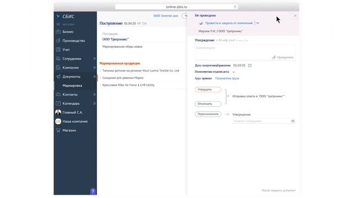Click supplier name ООО "Цитроникс"
Viewport: 353px width, 198px height.
point(115,39)
